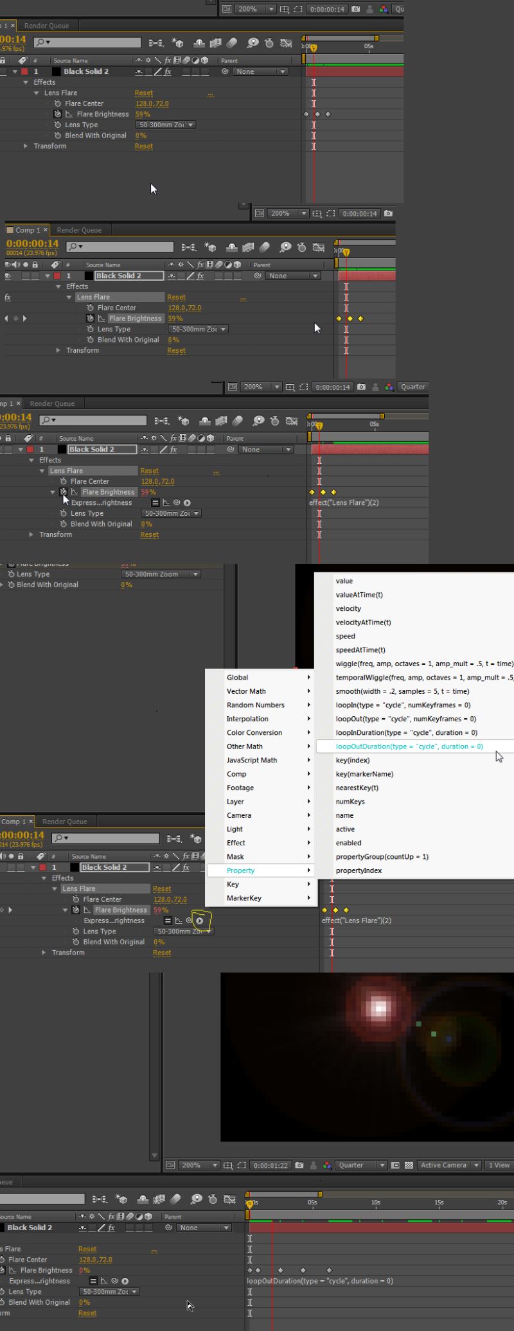Show post-expression graph in loopOutDuration expression row
Image resolution: width=514 pixels, height=1331 pixels.
pos(104,1281)
